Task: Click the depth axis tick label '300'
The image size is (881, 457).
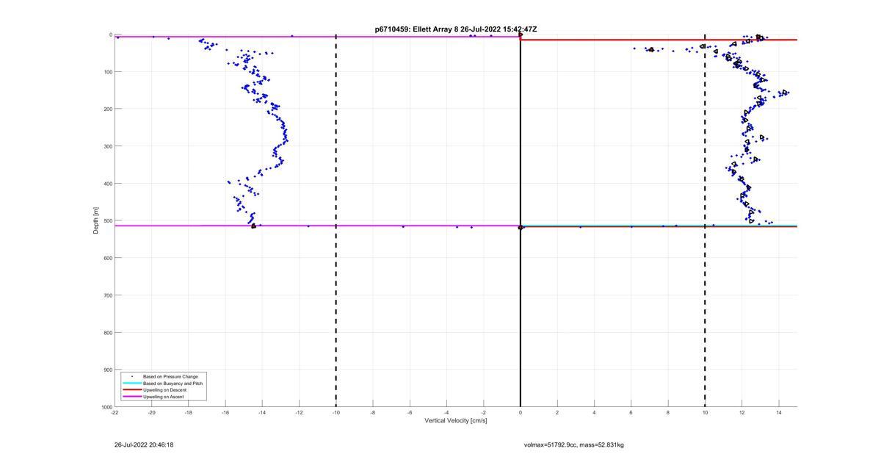Action: 107,146
